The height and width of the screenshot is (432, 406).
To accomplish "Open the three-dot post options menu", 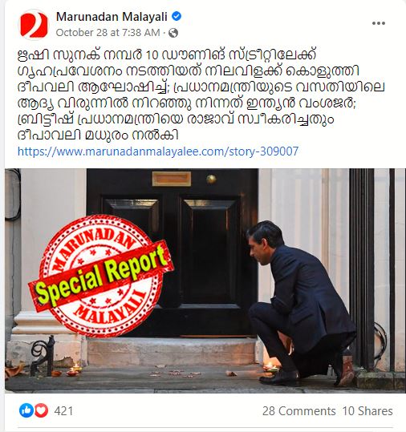I will [379, 23].
